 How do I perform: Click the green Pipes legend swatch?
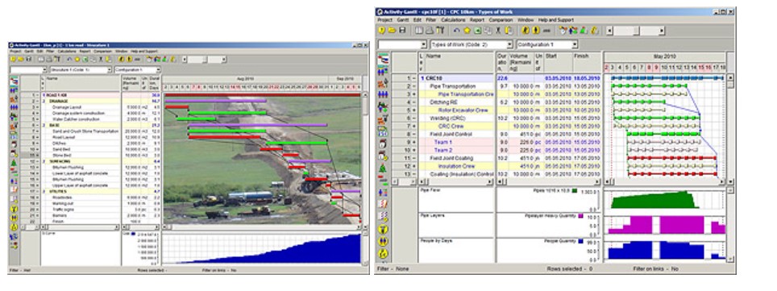tap(575, 190)
